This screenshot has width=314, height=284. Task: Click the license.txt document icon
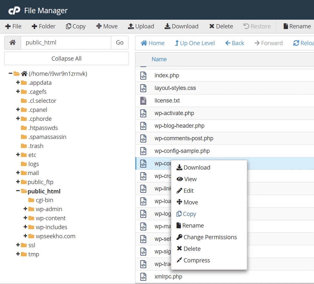pos(143,101)
